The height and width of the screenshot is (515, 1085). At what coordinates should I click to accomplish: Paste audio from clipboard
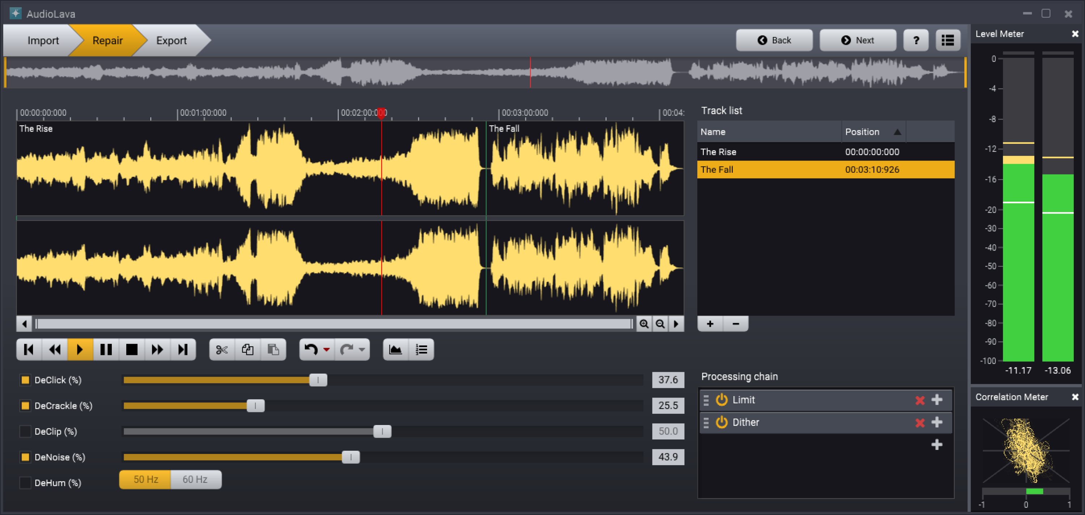[273, 349]
